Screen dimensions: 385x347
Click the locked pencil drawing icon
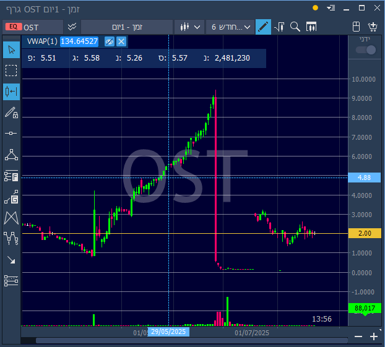pos(11,113)
